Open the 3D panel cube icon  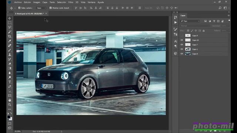tap(175, 53)
